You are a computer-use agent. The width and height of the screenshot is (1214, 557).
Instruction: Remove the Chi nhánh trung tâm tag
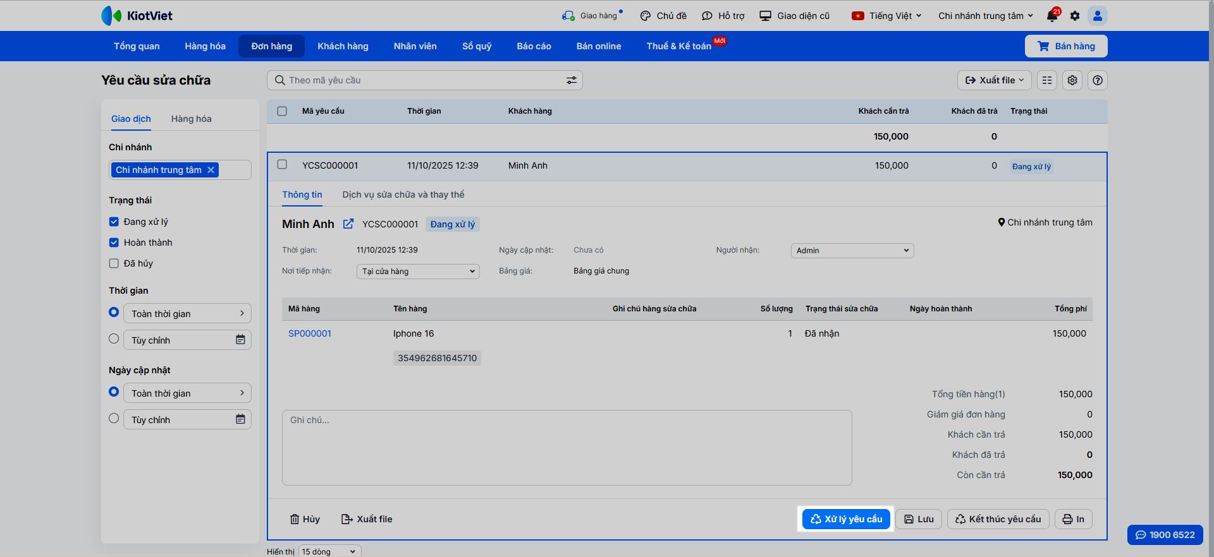click(x=211, y=170)
